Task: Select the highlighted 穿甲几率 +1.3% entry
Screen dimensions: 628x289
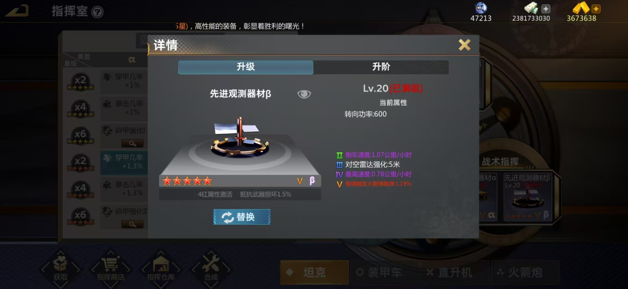Action: 124,162
